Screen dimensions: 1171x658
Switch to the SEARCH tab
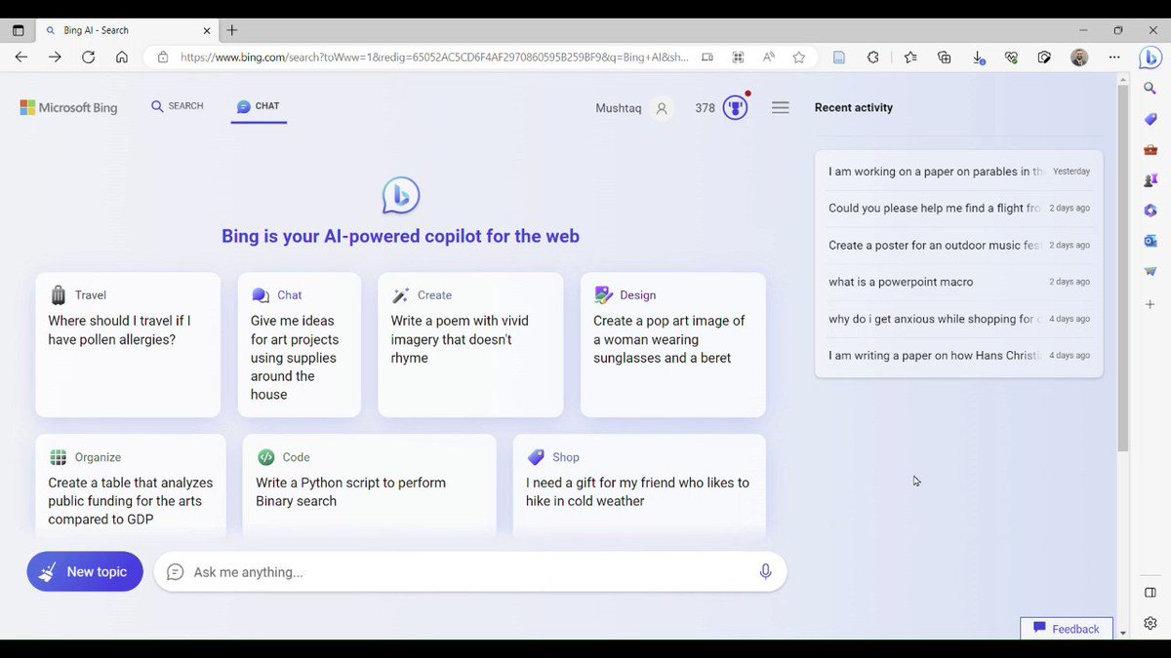point(178,106)
